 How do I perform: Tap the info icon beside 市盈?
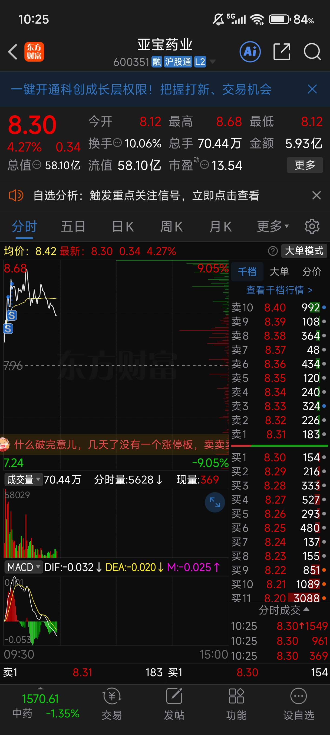tap(204, 165)
